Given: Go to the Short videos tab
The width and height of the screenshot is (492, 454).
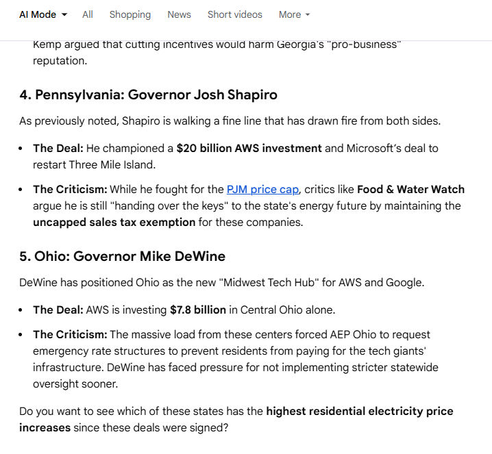Looking at the screenshot, I should [235, 14].
